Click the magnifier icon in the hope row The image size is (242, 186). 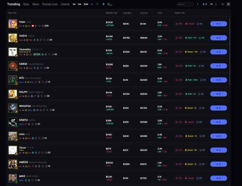[40, 26]
